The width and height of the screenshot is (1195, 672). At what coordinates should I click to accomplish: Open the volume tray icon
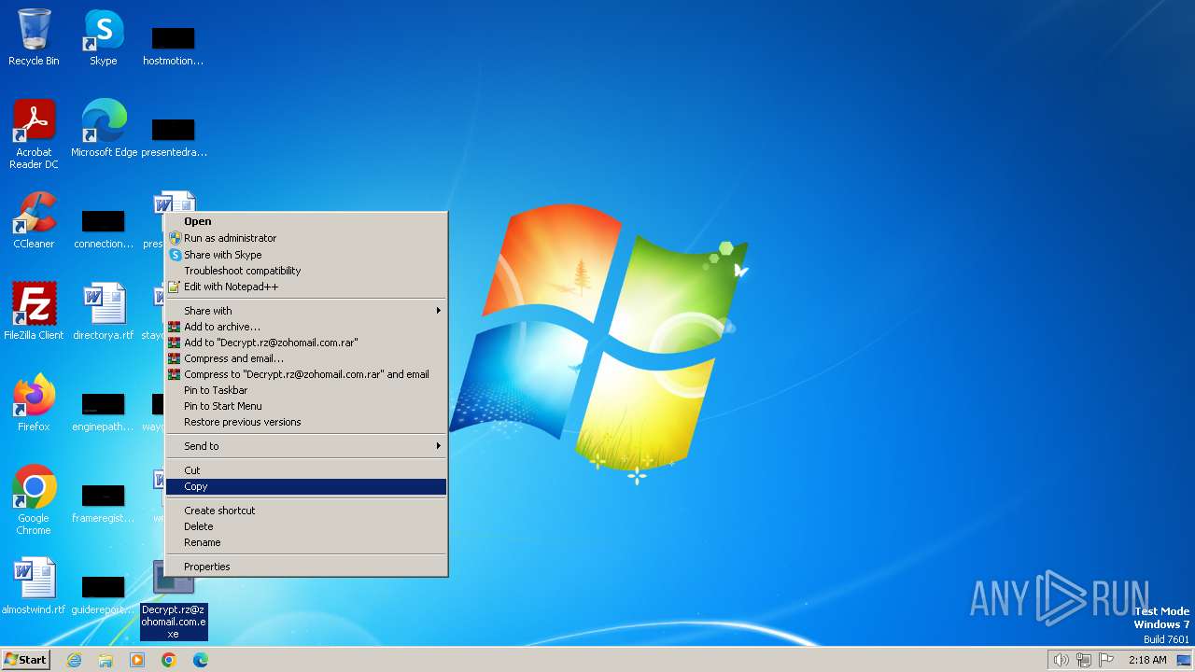pos(1061,660)
